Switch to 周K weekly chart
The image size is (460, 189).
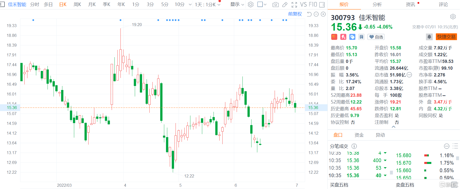coord(77,5)
